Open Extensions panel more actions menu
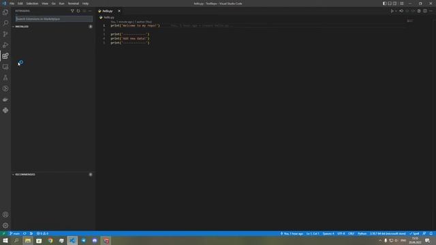The image size is (436, 245). pyautogui.click(x=90, y=11)
